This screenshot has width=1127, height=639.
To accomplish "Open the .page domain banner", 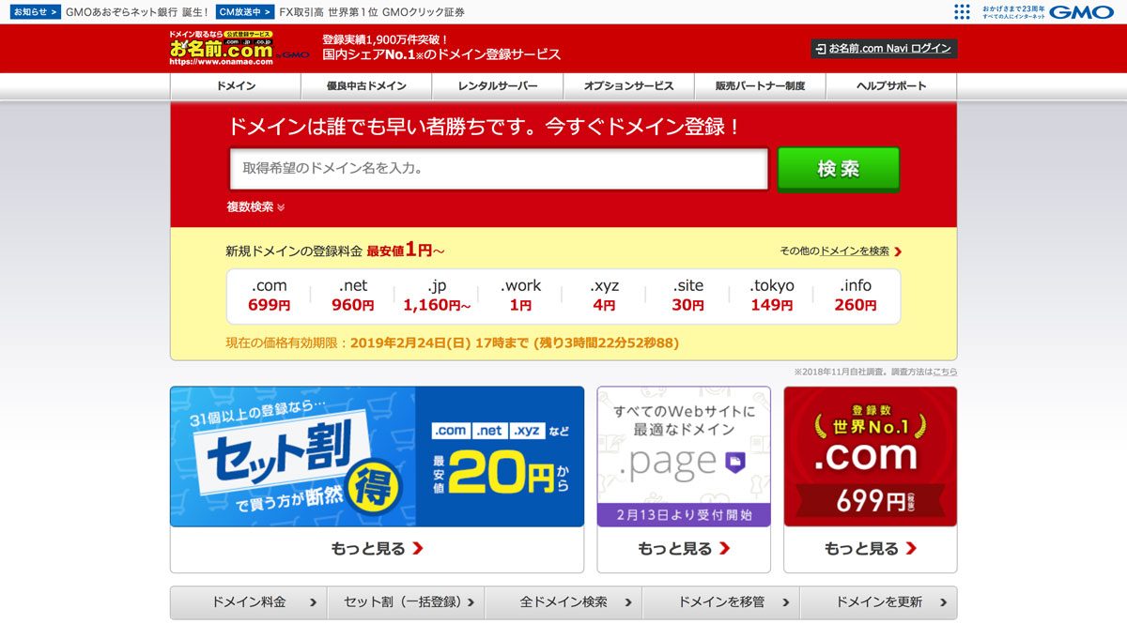I will pos(684,456).
